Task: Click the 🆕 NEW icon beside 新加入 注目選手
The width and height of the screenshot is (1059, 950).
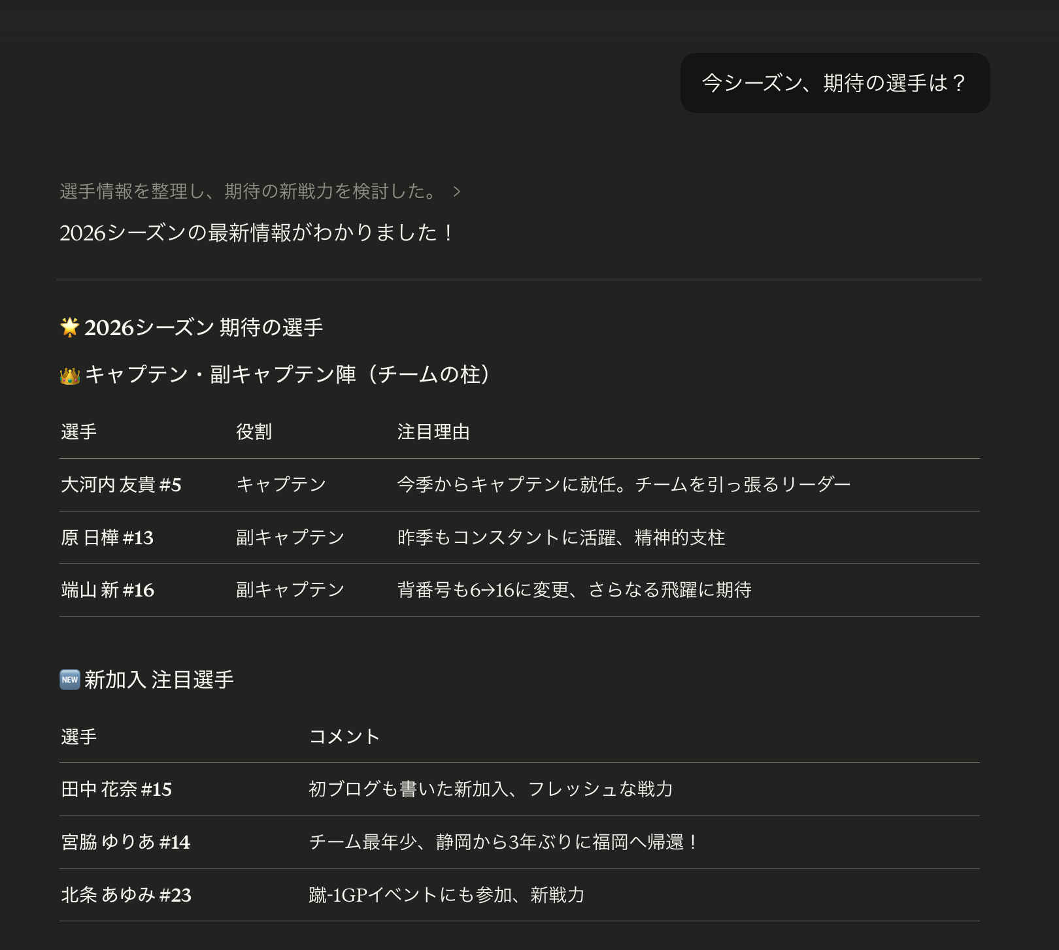Action: 68,680
